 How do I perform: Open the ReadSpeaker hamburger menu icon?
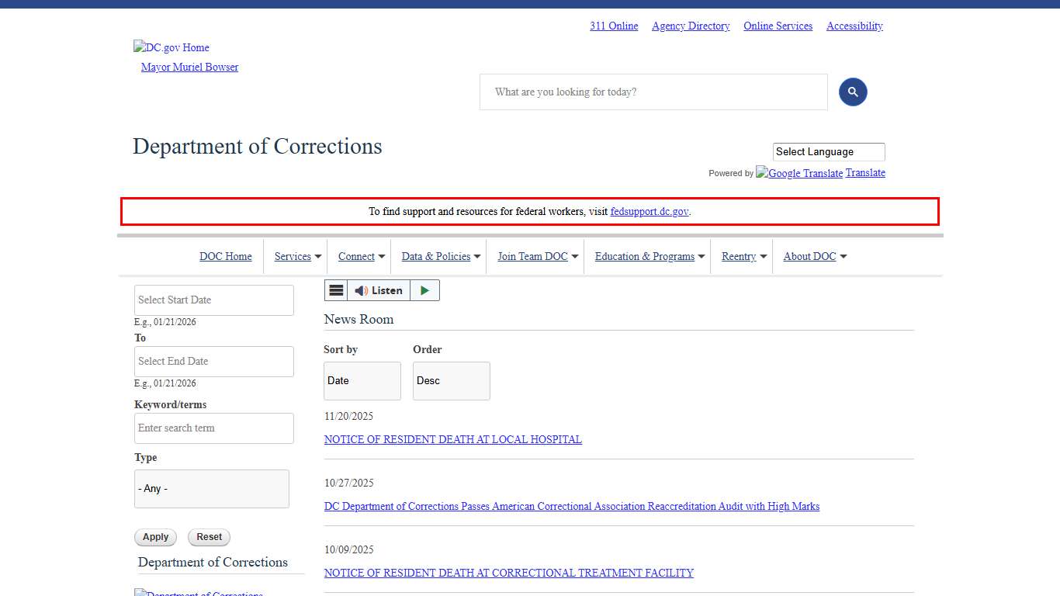[x=336, y=290]
